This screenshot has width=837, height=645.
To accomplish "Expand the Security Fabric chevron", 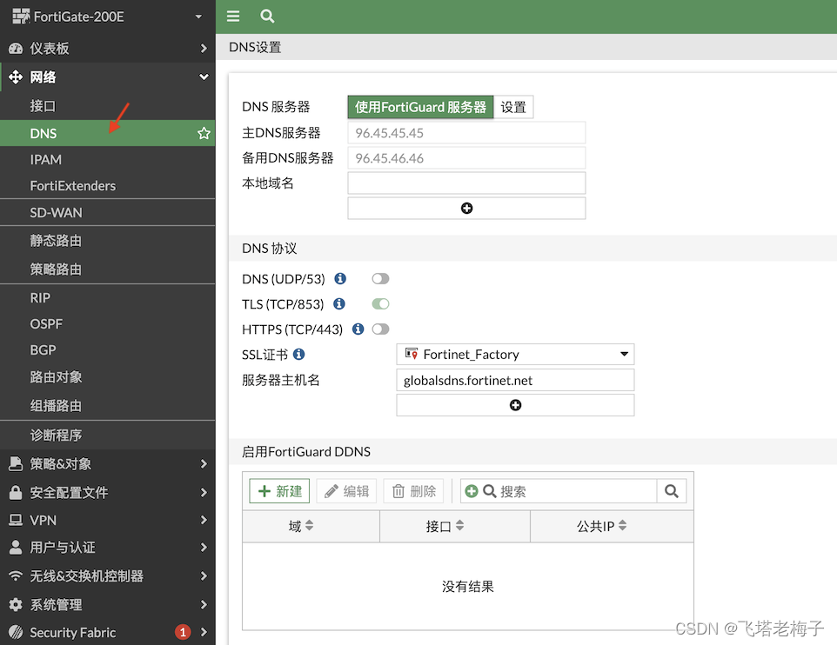I will (x=204, y=632).
